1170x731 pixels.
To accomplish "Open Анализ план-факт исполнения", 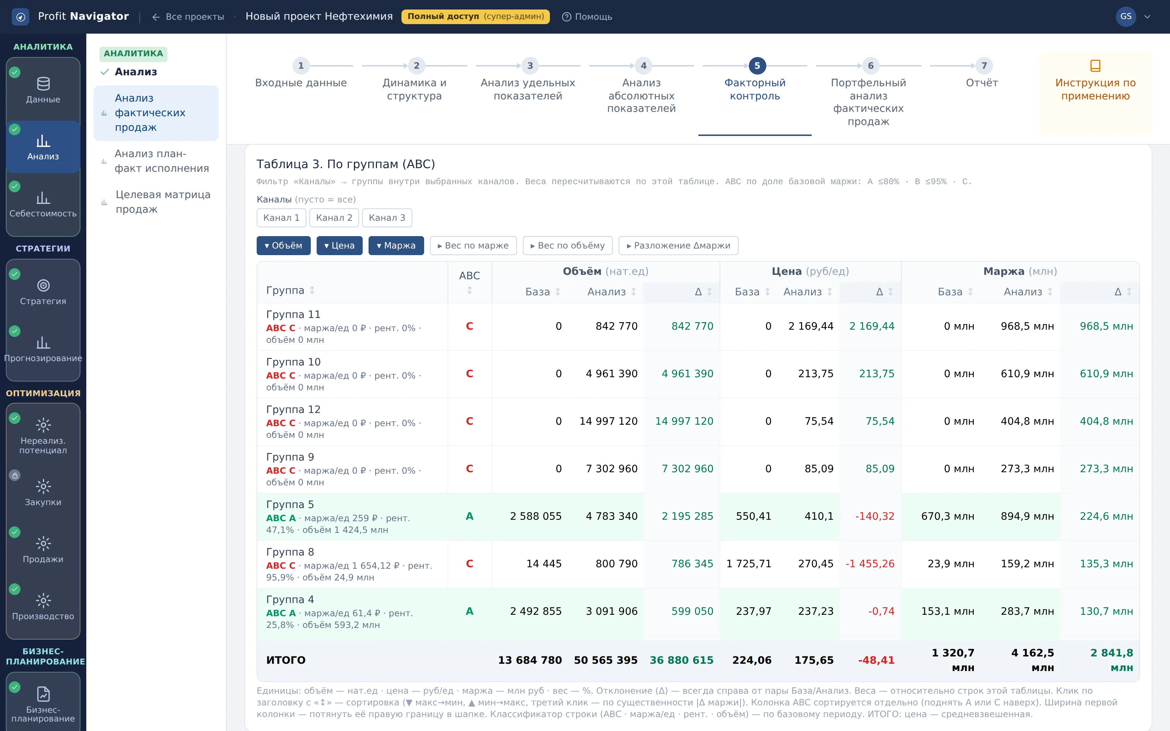I will (x=156, y=161).
